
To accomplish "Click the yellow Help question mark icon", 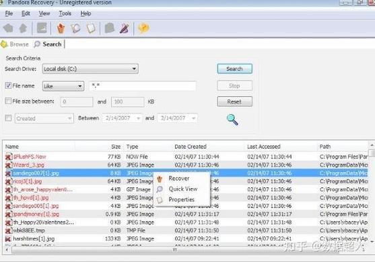I will 143,28.
